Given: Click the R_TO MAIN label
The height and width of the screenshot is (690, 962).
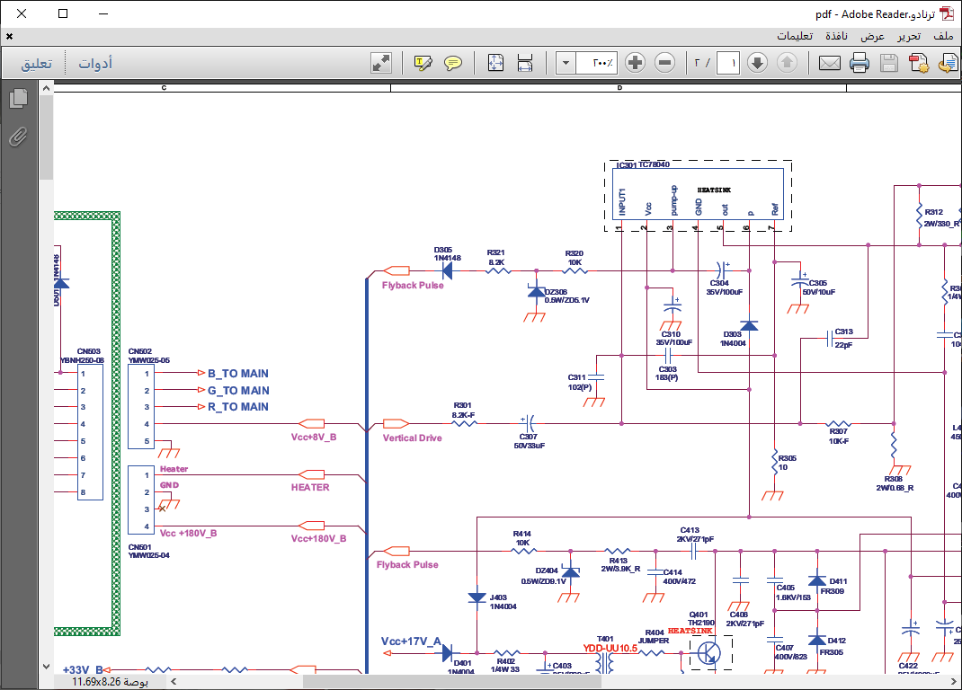Looking at the screenshot, I should 238,407.
